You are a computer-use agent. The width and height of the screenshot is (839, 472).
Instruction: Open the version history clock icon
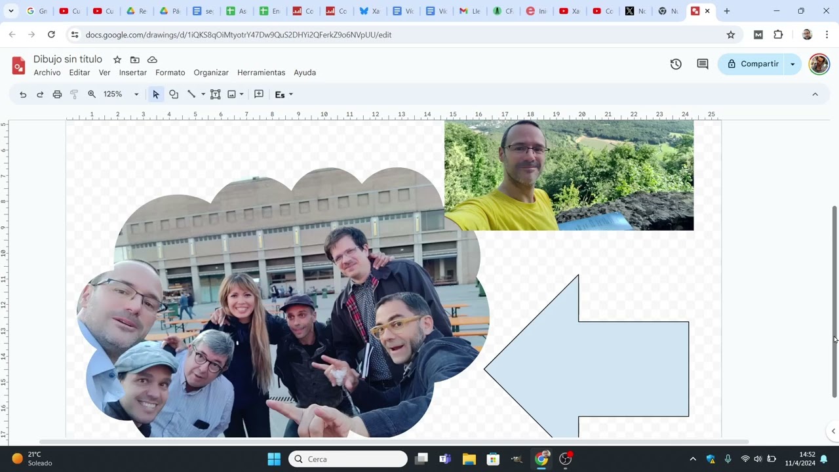[676, 64]
